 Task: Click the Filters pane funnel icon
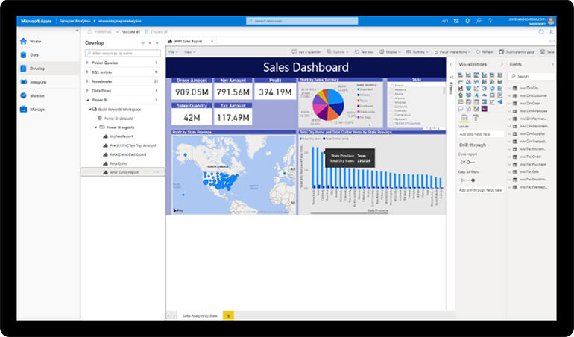tap(451, 78)
